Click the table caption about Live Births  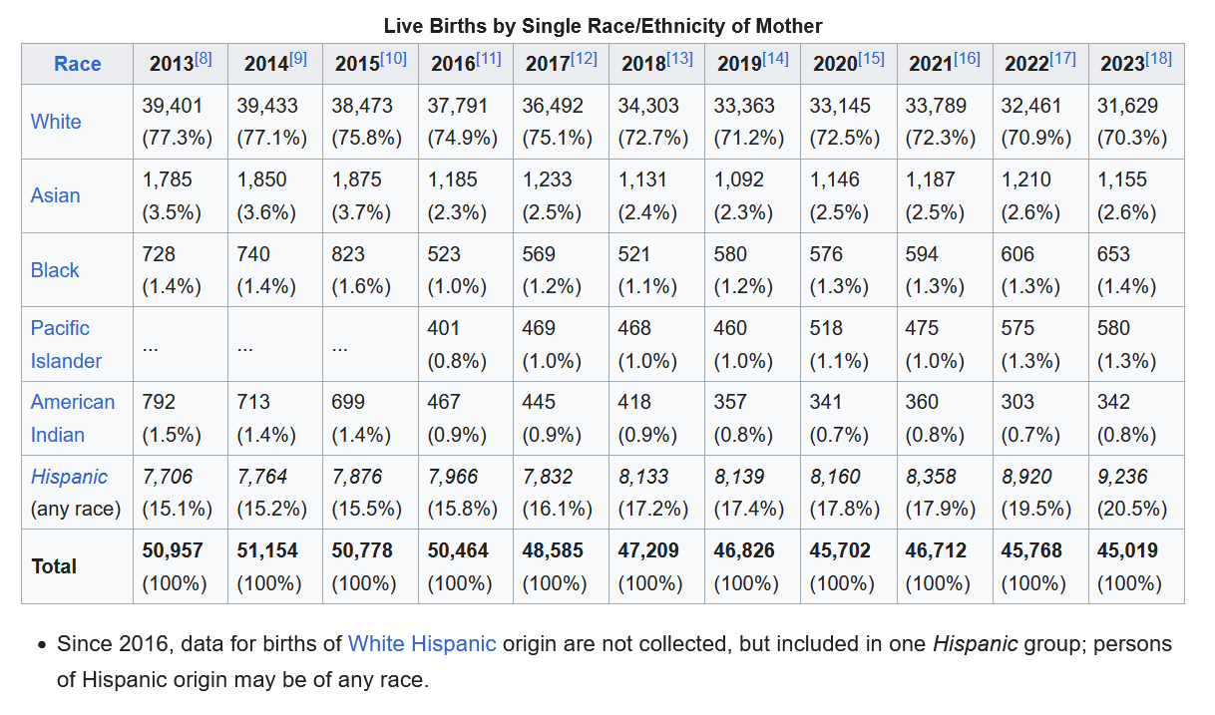[x=603, y=25]
